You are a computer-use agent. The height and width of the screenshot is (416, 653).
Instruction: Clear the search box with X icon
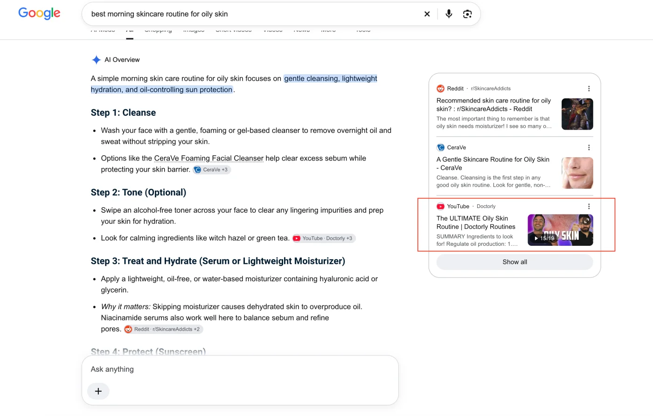pyautogui.click(x=427, y=14)
